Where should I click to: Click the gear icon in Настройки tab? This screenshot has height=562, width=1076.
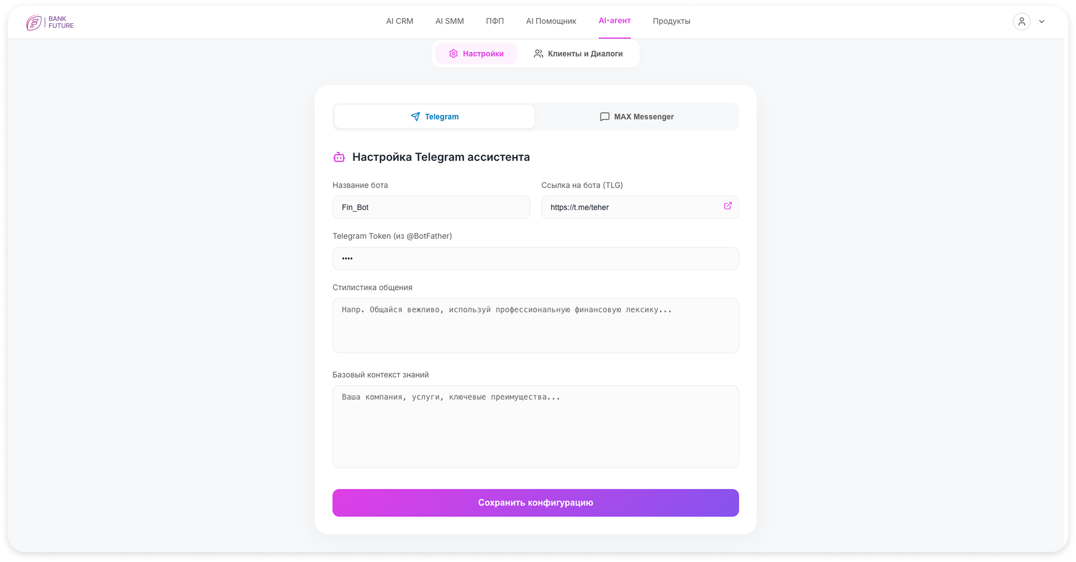point(453,54)
